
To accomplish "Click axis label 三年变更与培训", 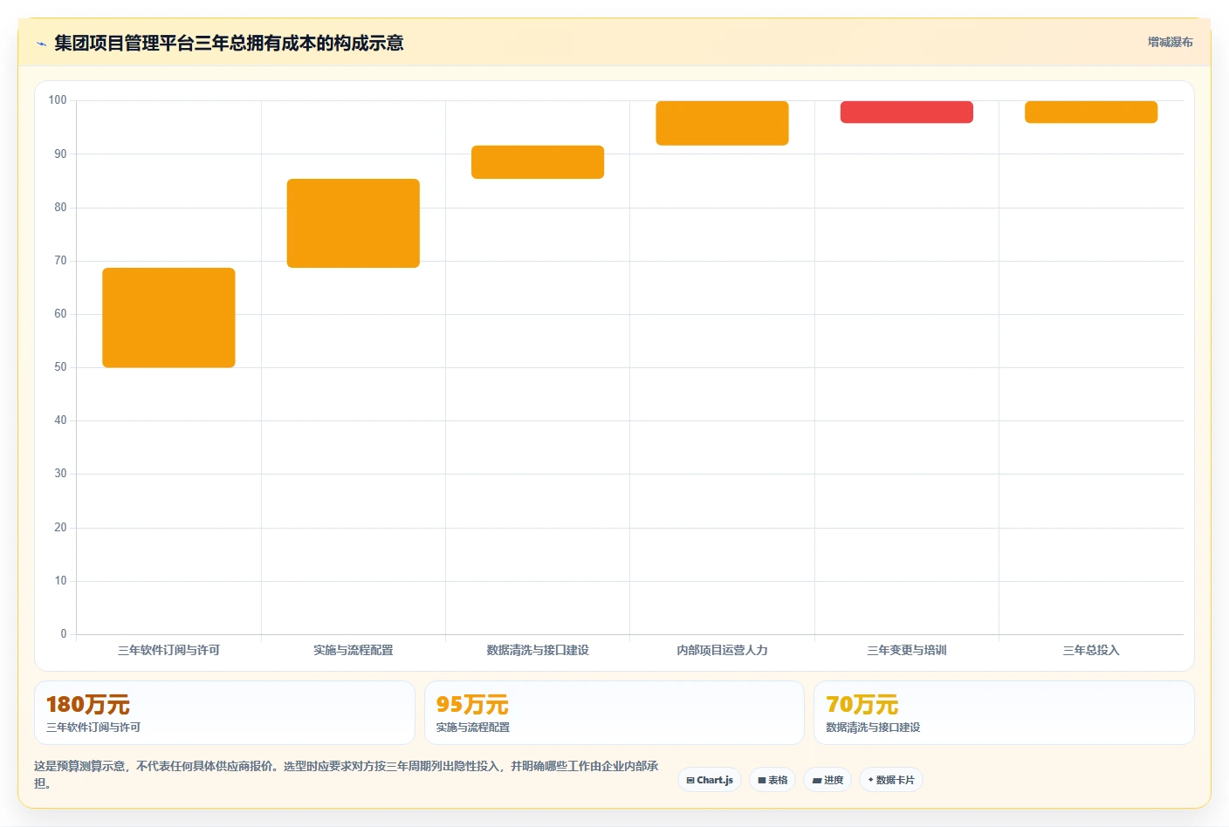I will (x=907, y=650).
